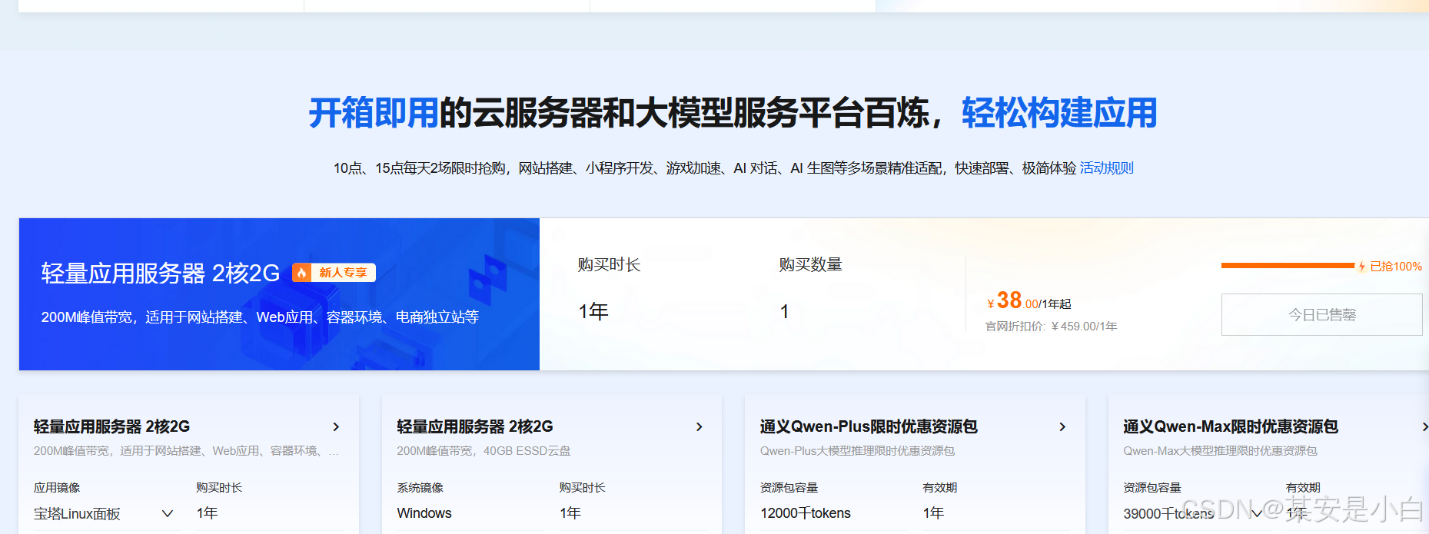Click 200M峰值带宽，40GB ESSD云盘 description
Viewport: 1429px width, 534px height.
(484, 451)
